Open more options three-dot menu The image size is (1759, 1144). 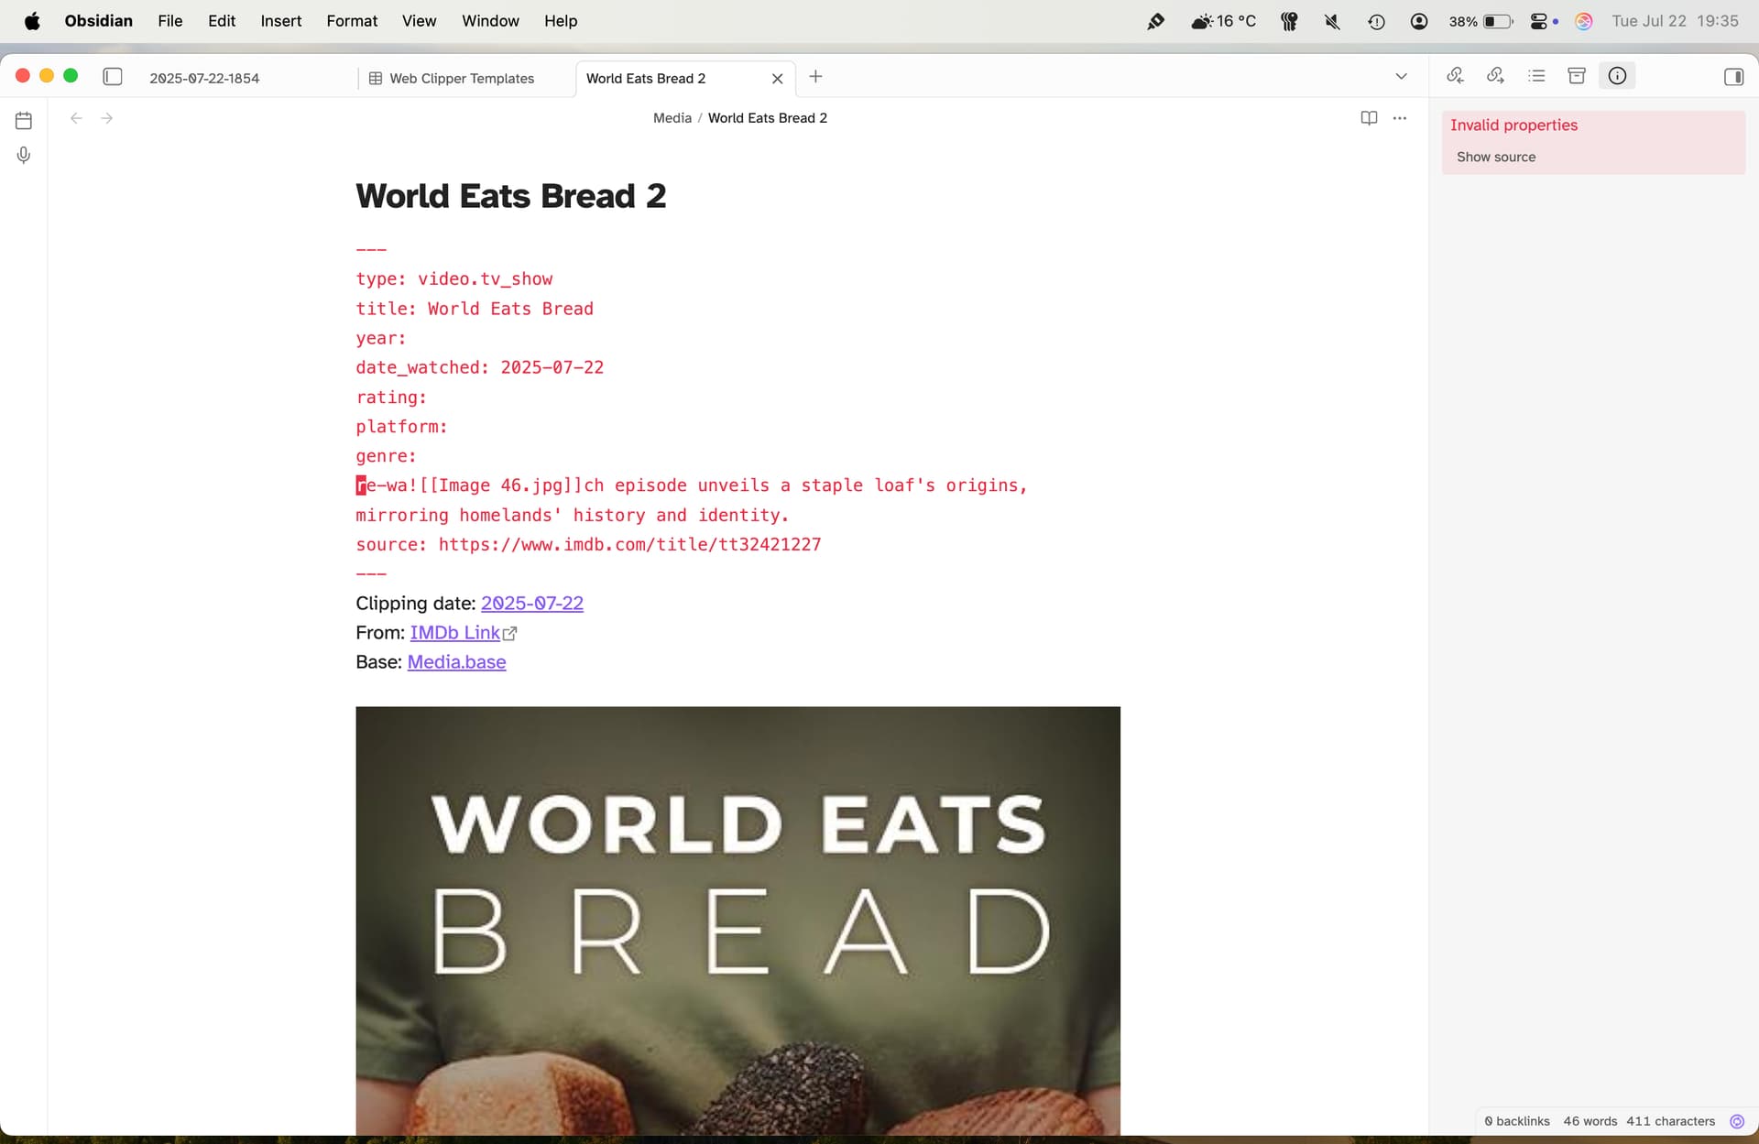(x=1399, y=118)
